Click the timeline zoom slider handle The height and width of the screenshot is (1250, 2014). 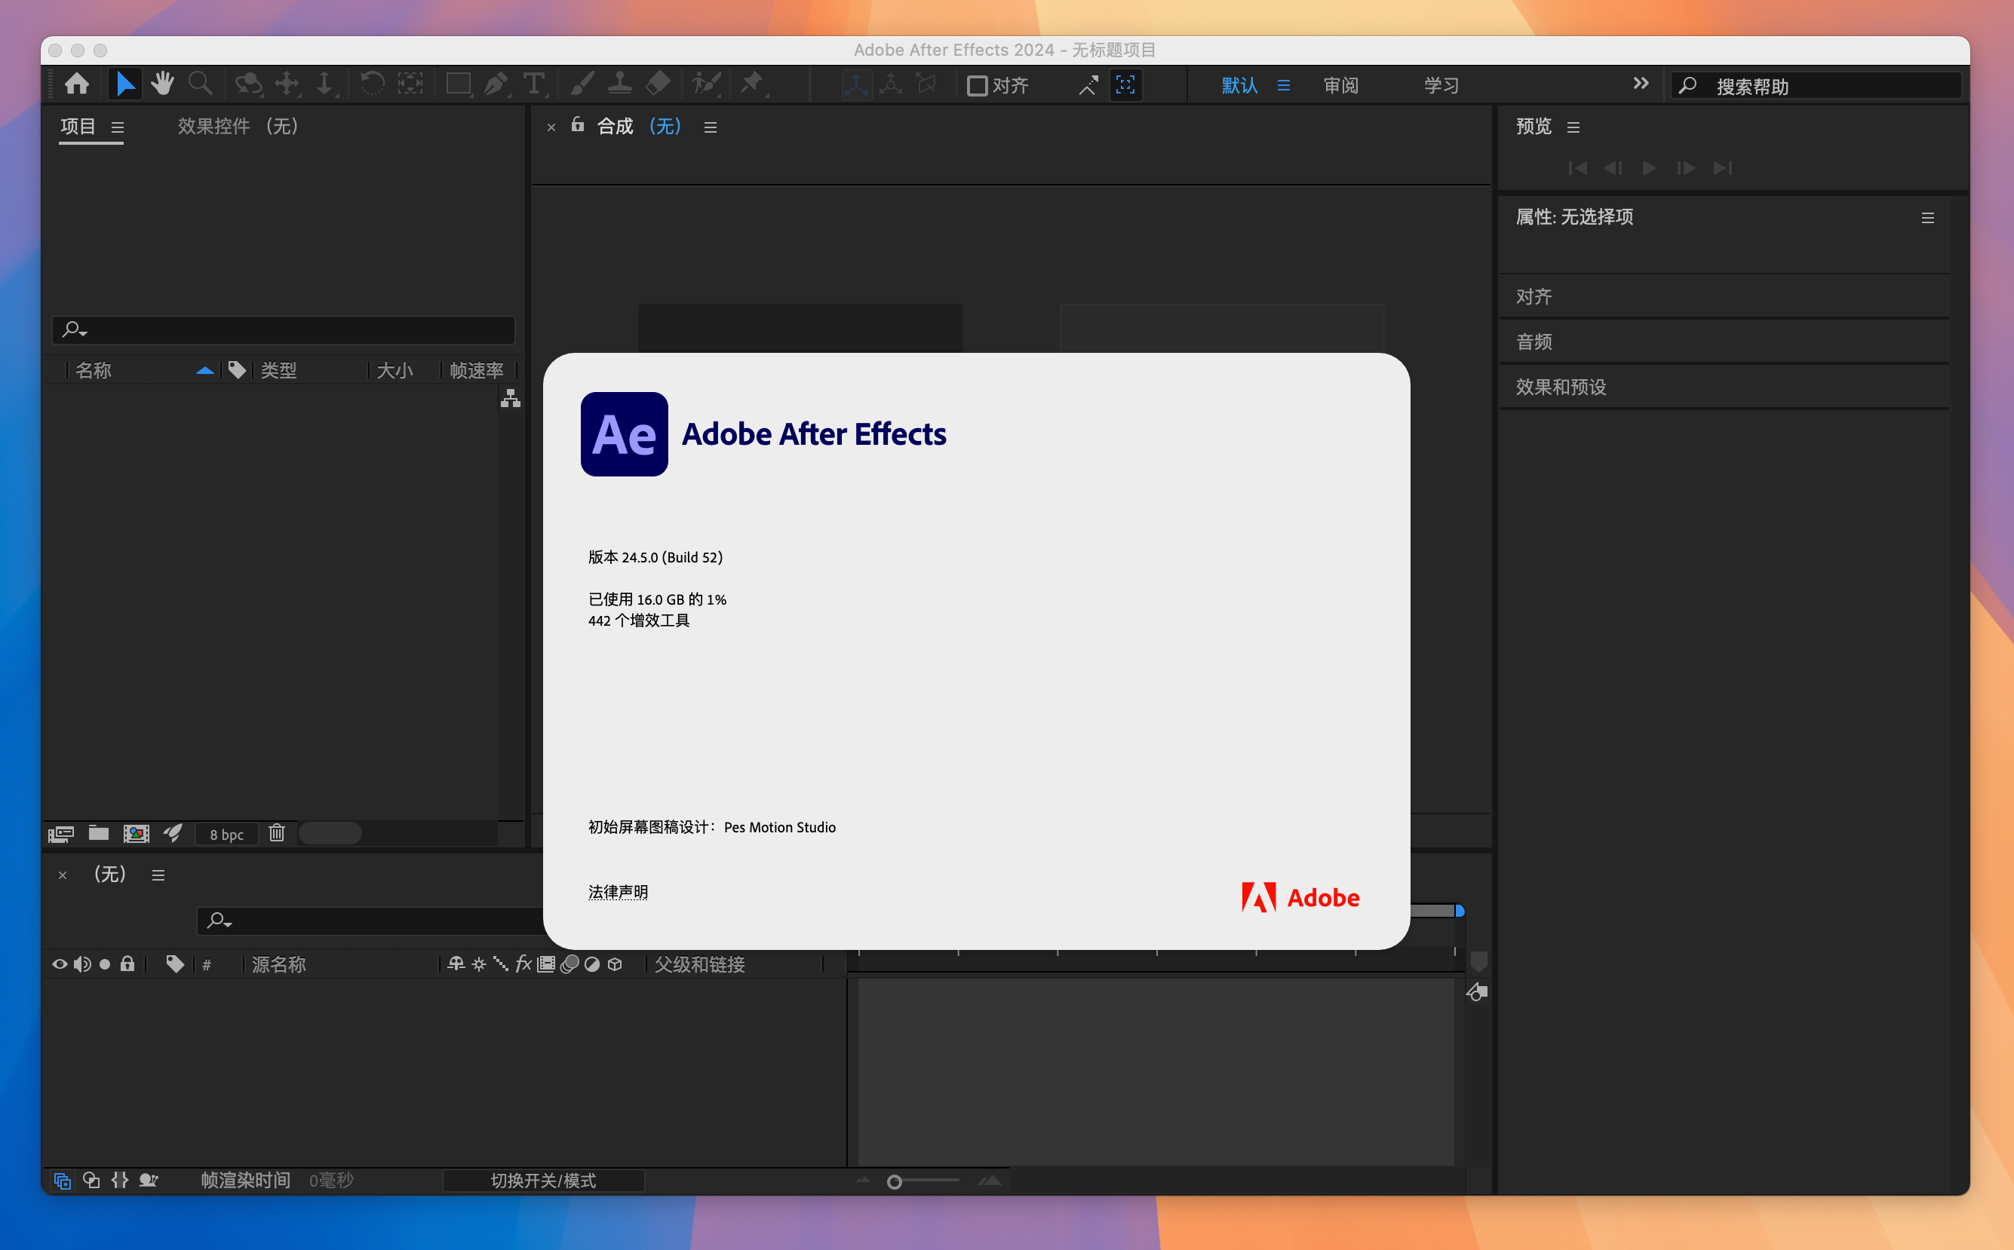click(x=894, y=1182)
